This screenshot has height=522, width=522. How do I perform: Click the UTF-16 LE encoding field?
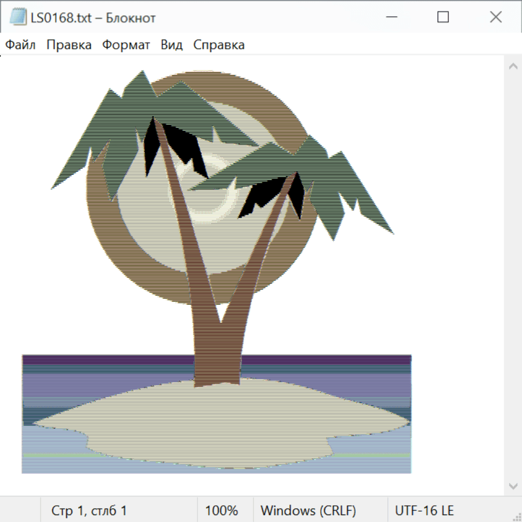[424, 510]
